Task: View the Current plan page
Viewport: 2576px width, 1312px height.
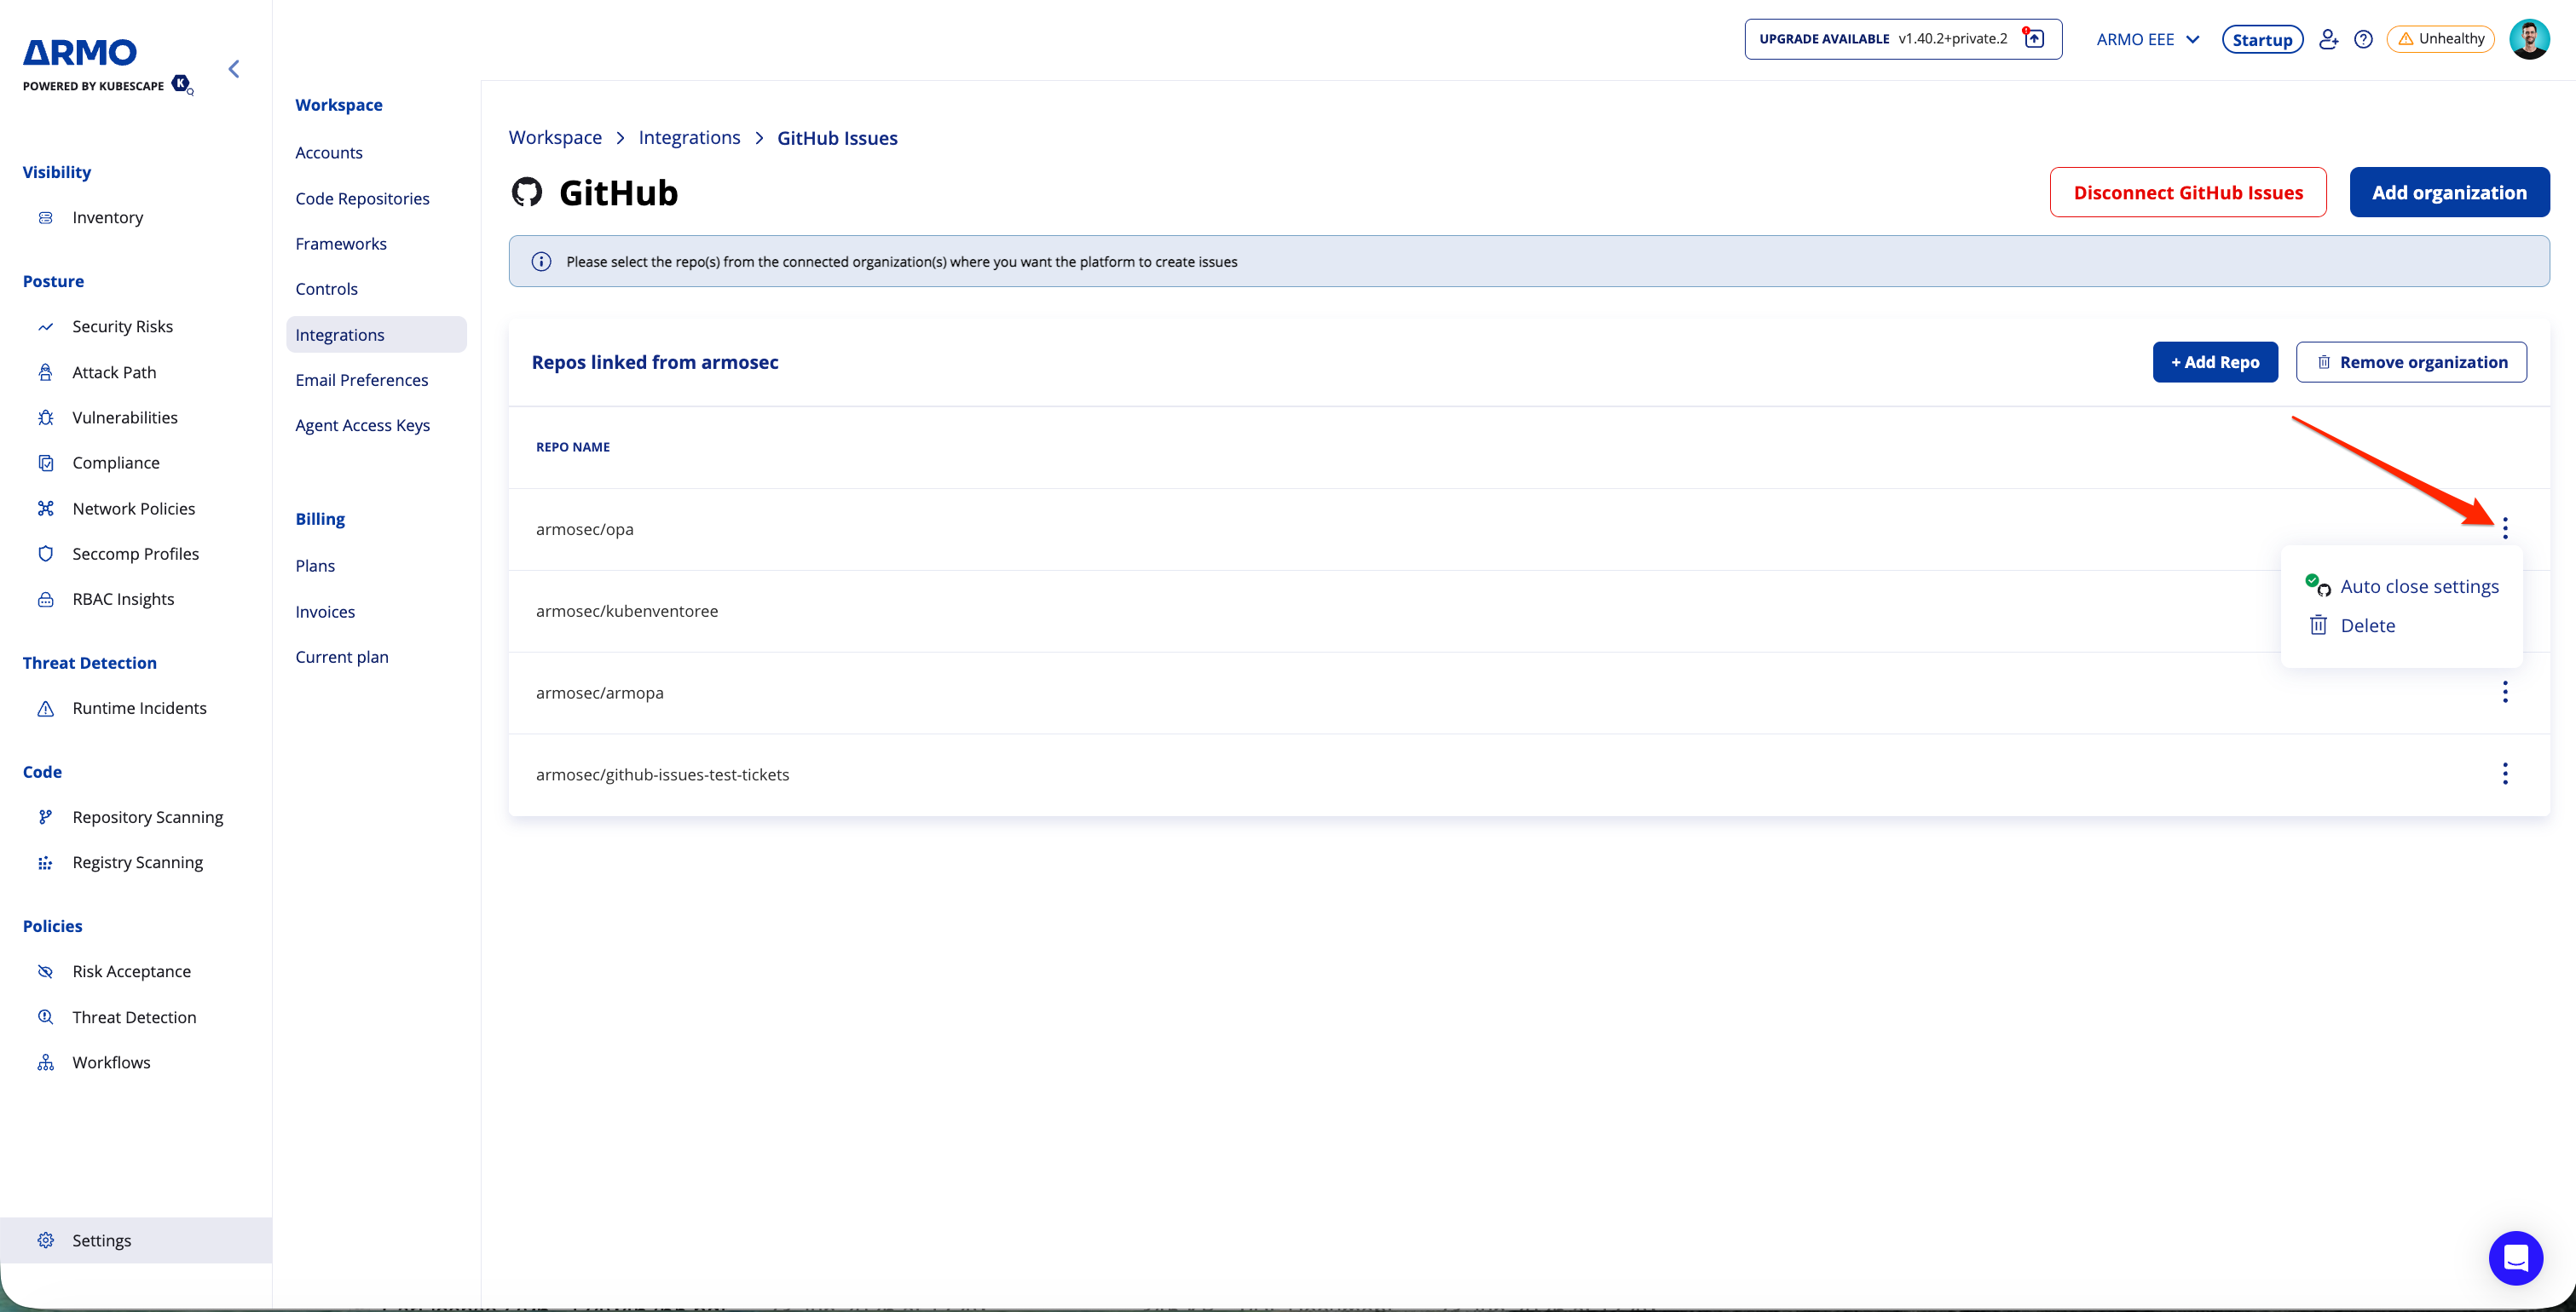Action: (x=342, y=657)
